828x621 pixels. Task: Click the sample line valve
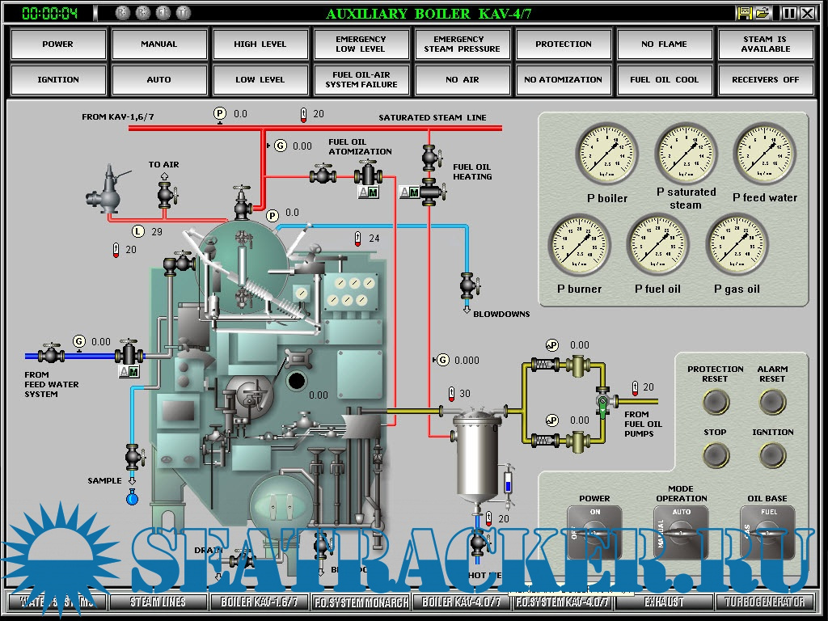tap(133, 456)
